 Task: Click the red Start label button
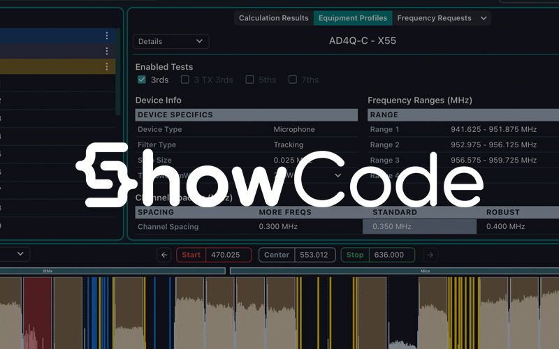click(x=191, y=255)
